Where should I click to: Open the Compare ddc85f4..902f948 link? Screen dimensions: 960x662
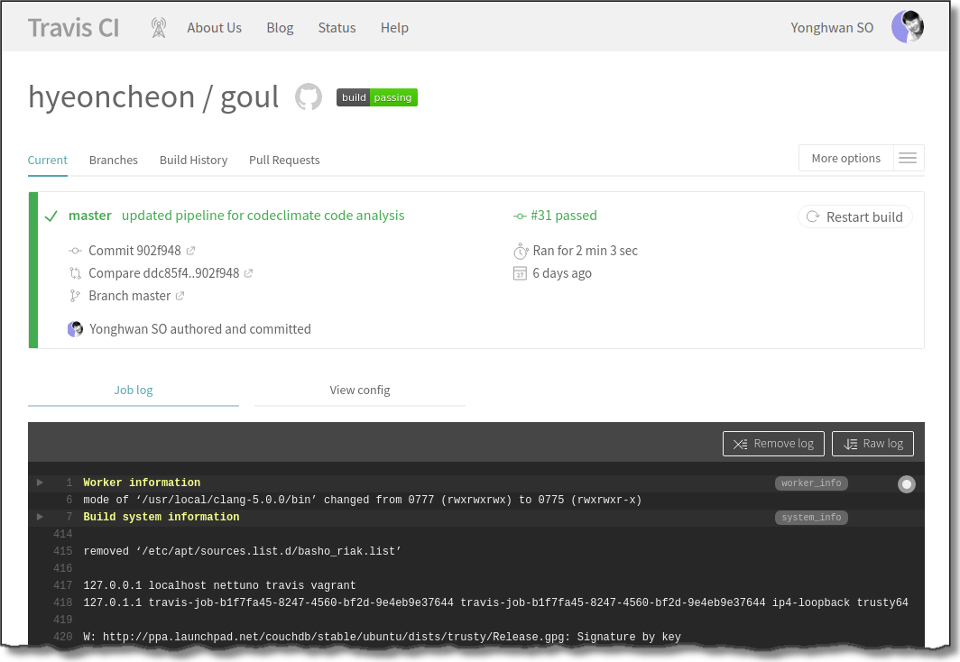(163, 273)
